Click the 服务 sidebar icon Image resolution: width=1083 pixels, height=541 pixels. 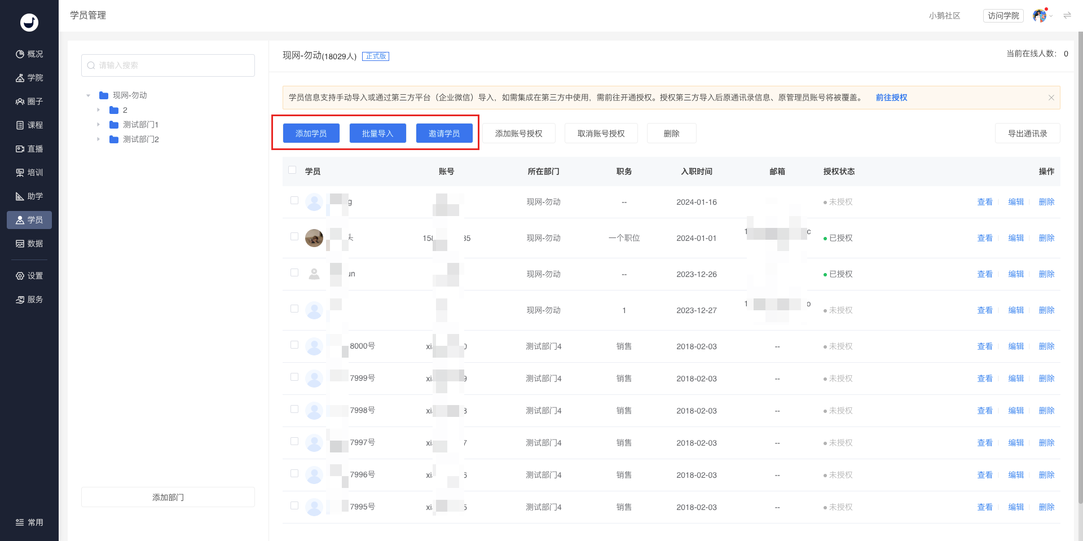tap(20, 300)
